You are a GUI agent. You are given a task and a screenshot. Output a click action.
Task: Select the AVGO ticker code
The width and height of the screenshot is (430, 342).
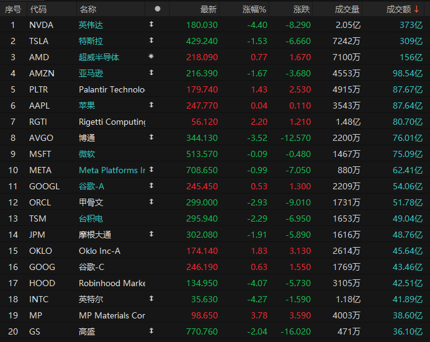pos(41,138)
